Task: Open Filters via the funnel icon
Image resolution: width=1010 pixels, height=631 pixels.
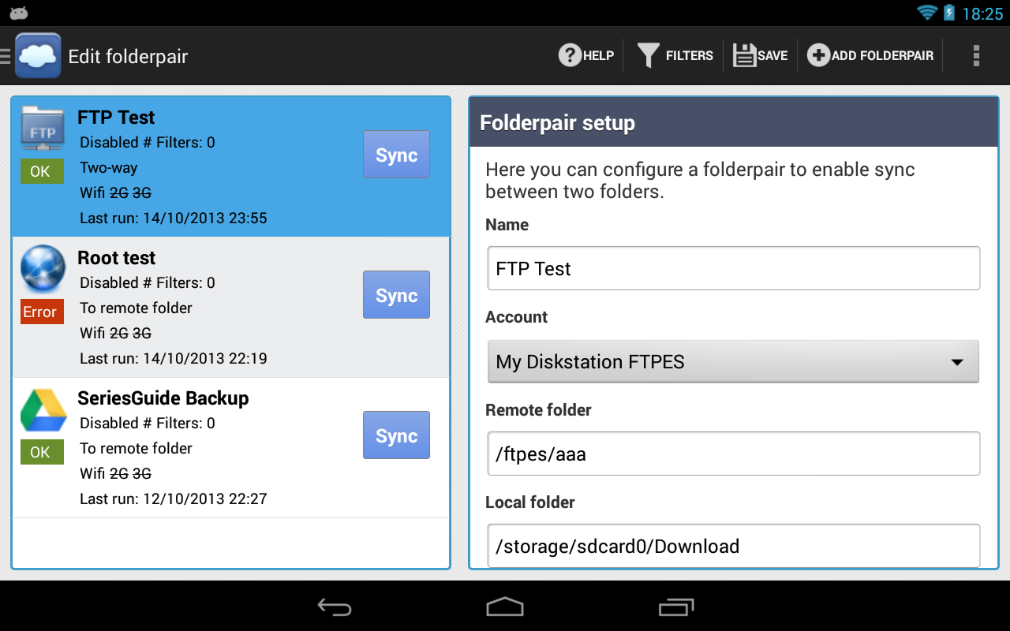Action: click(648, 55)
